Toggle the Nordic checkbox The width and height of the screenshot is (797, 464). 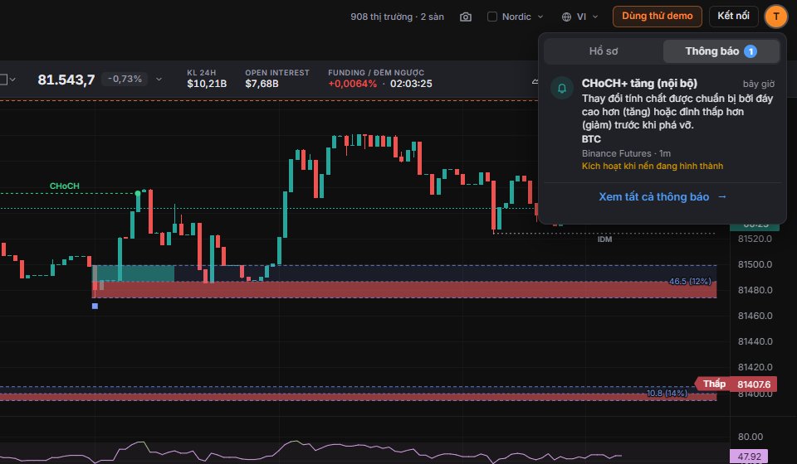pos(492,17)
